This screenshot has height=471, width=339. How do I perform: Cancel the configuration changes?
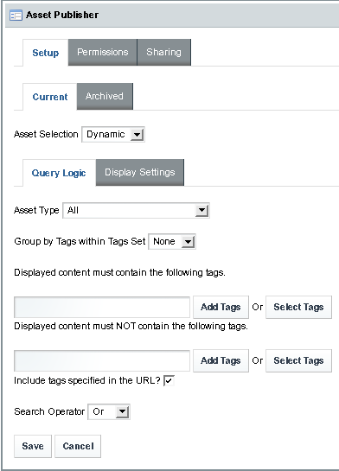tap(78, 446)
